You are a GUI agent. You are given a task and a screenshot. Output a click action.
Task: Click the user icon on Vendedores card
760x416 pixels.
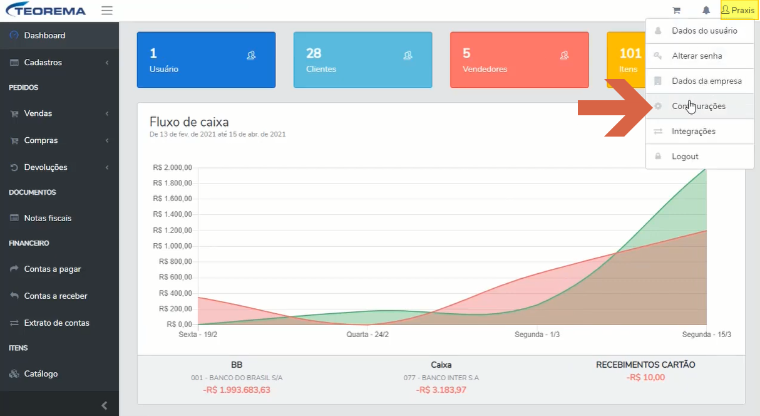point(564,55)
